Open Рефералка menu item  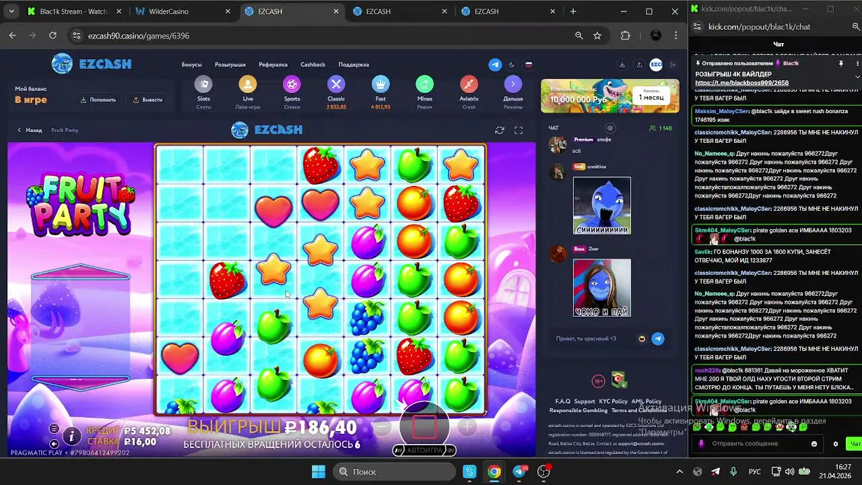tap(273, 65)
